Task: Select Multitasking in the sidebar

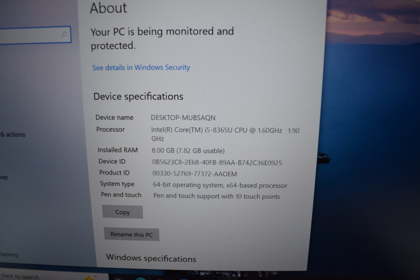Action: click(9, 254)
